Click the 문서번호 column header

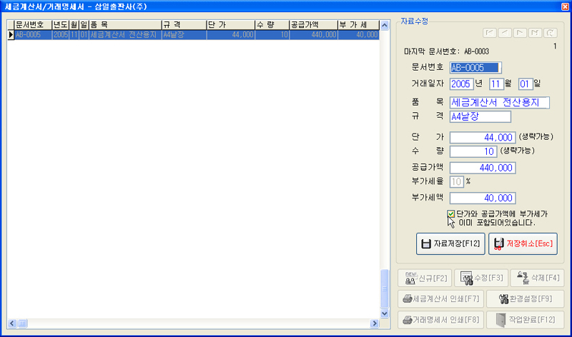coord(33,25)
